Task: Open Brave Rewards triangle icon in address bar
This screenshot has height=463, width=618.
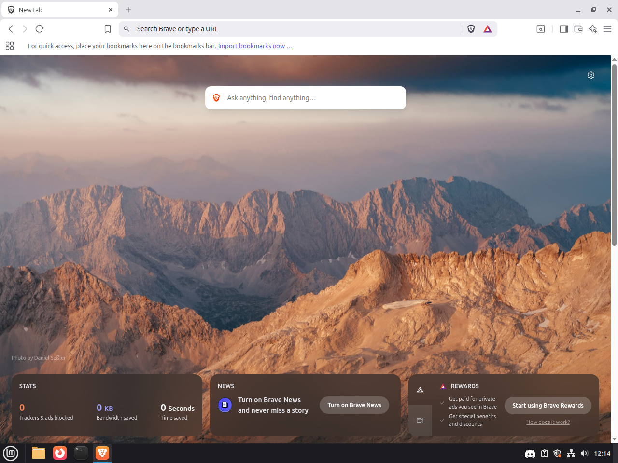Action: pos(488,29)
